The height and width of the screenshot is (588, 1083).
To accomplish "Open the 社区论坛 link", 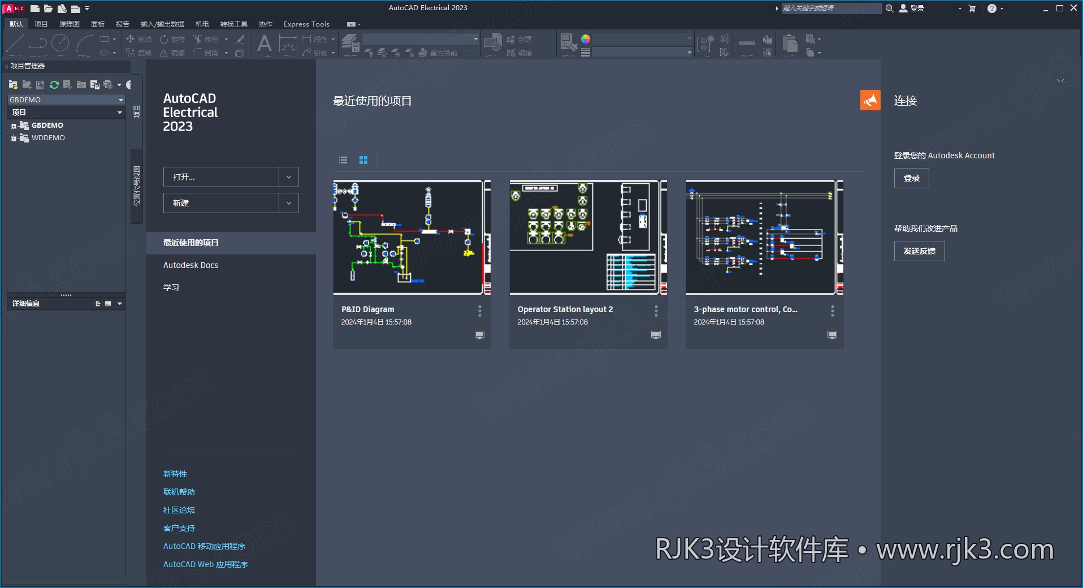I will [x=179, y=510].
